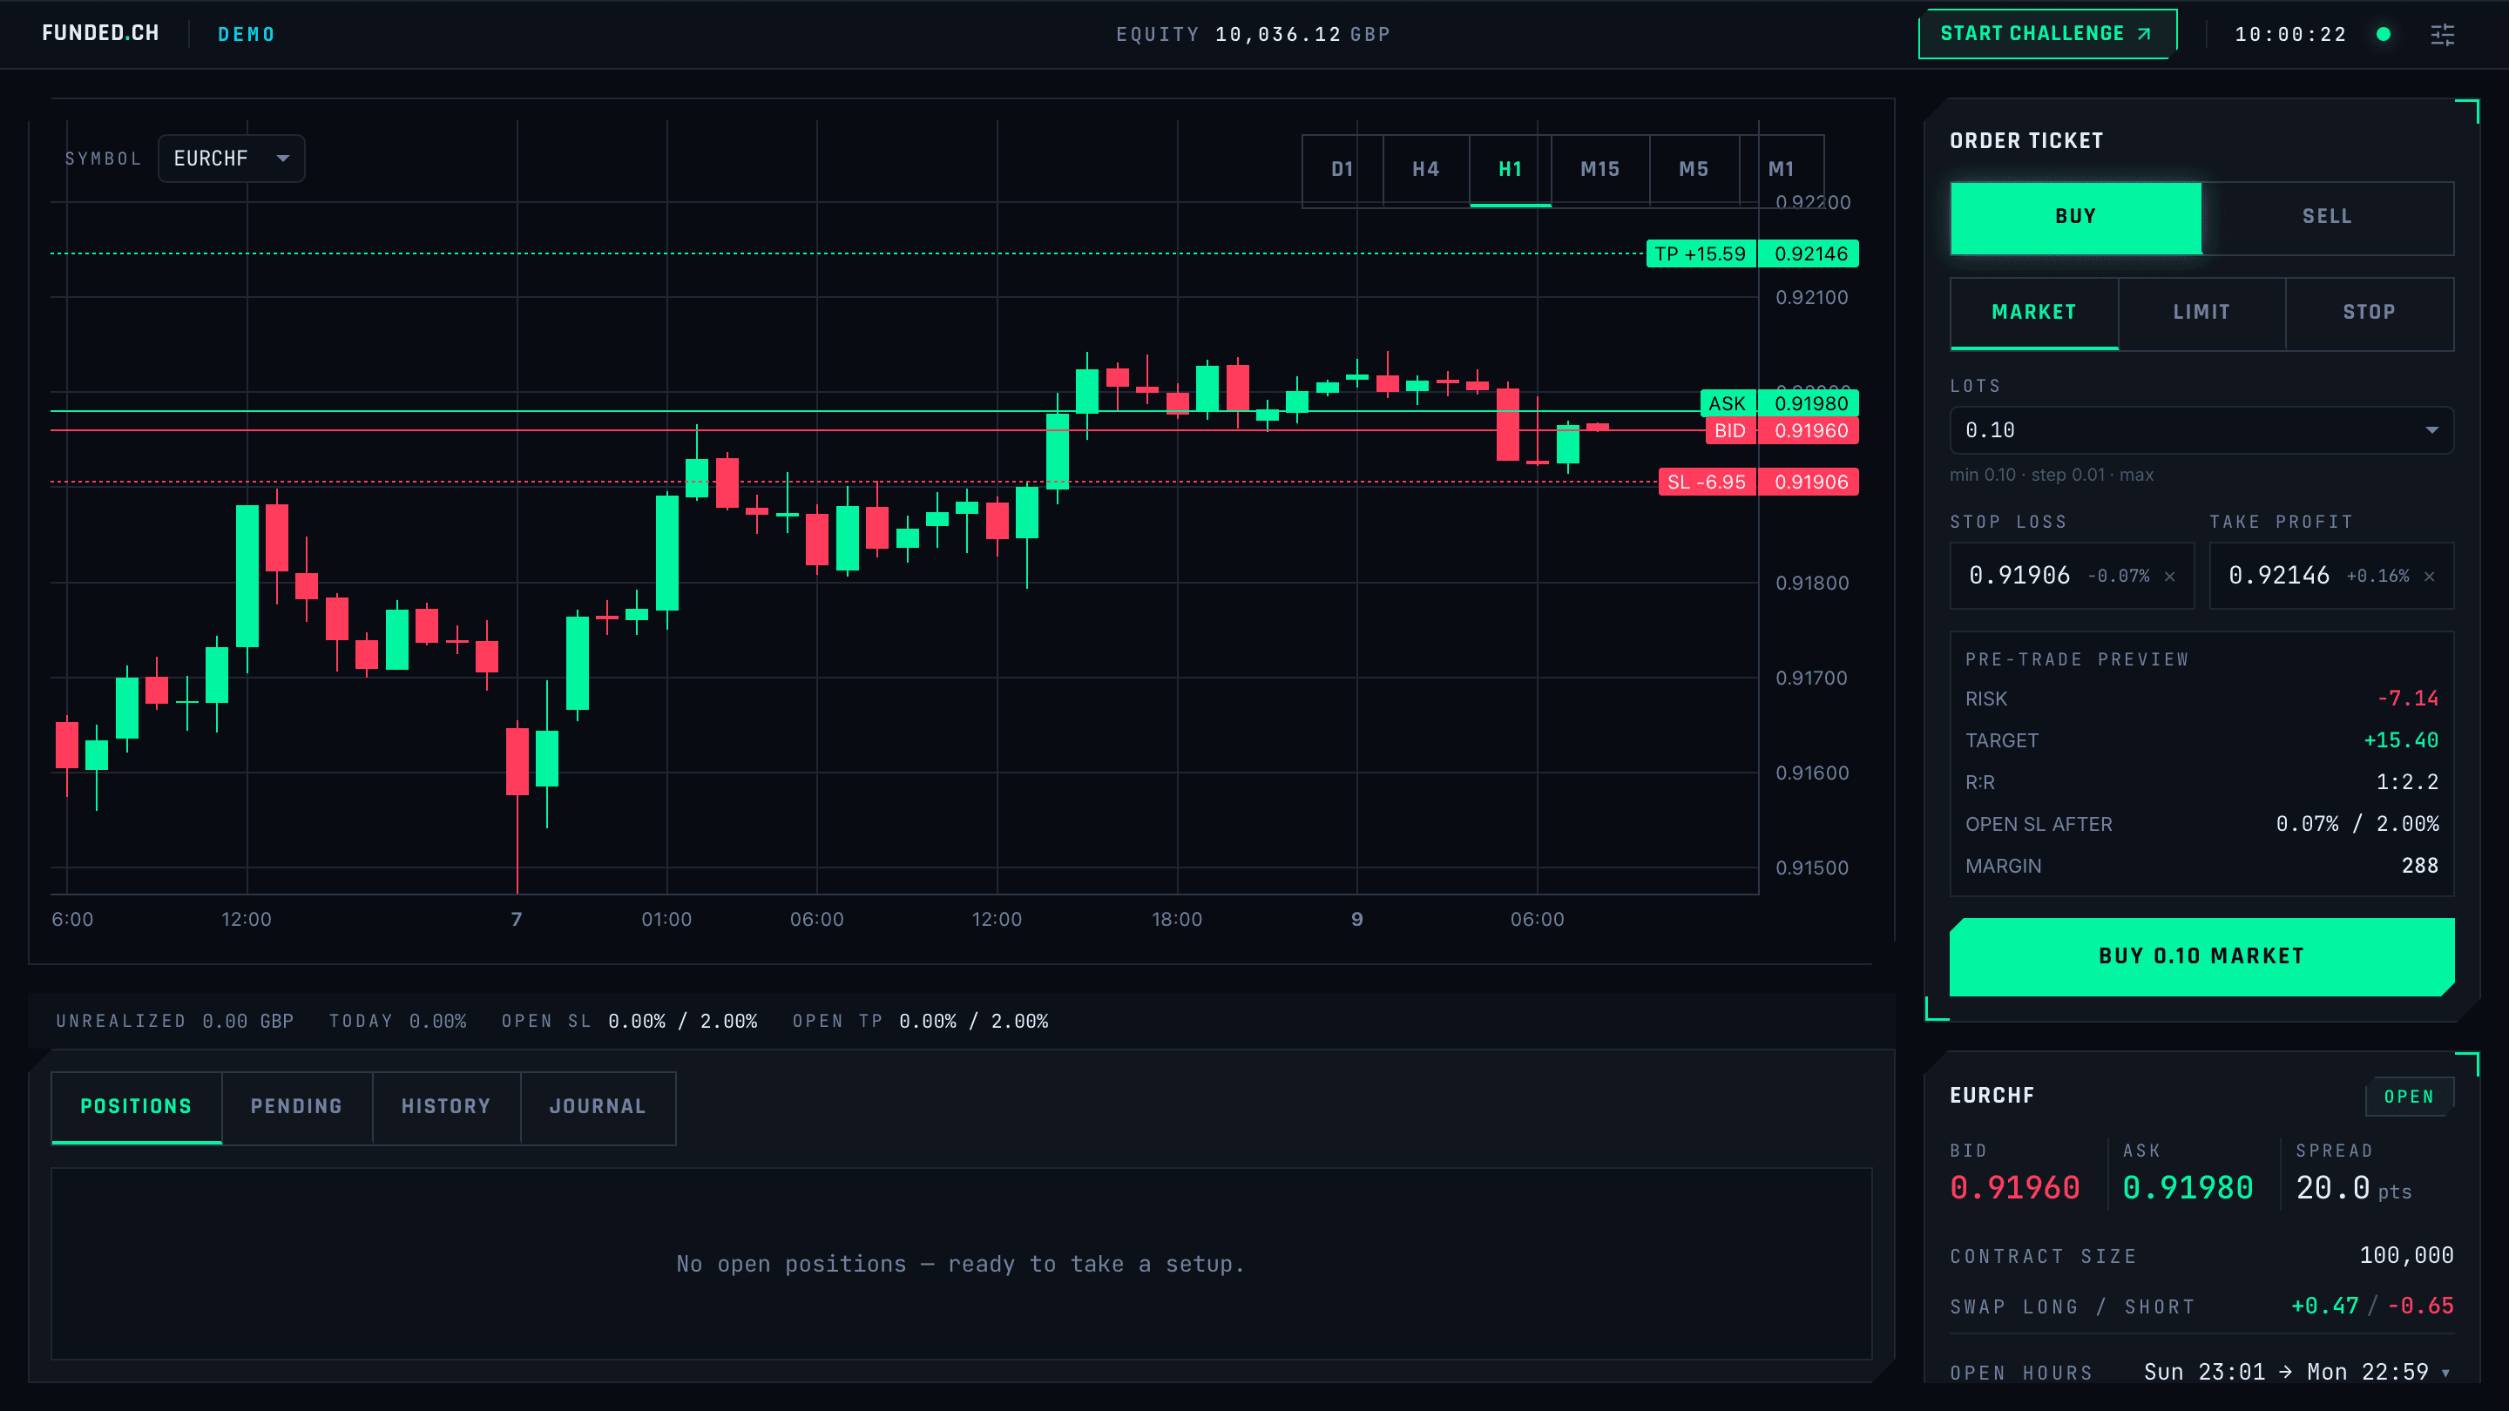Click the OPEN TP 0.00% / 2.00% status
The image size is (2509, 1411).
point(921,1022)
